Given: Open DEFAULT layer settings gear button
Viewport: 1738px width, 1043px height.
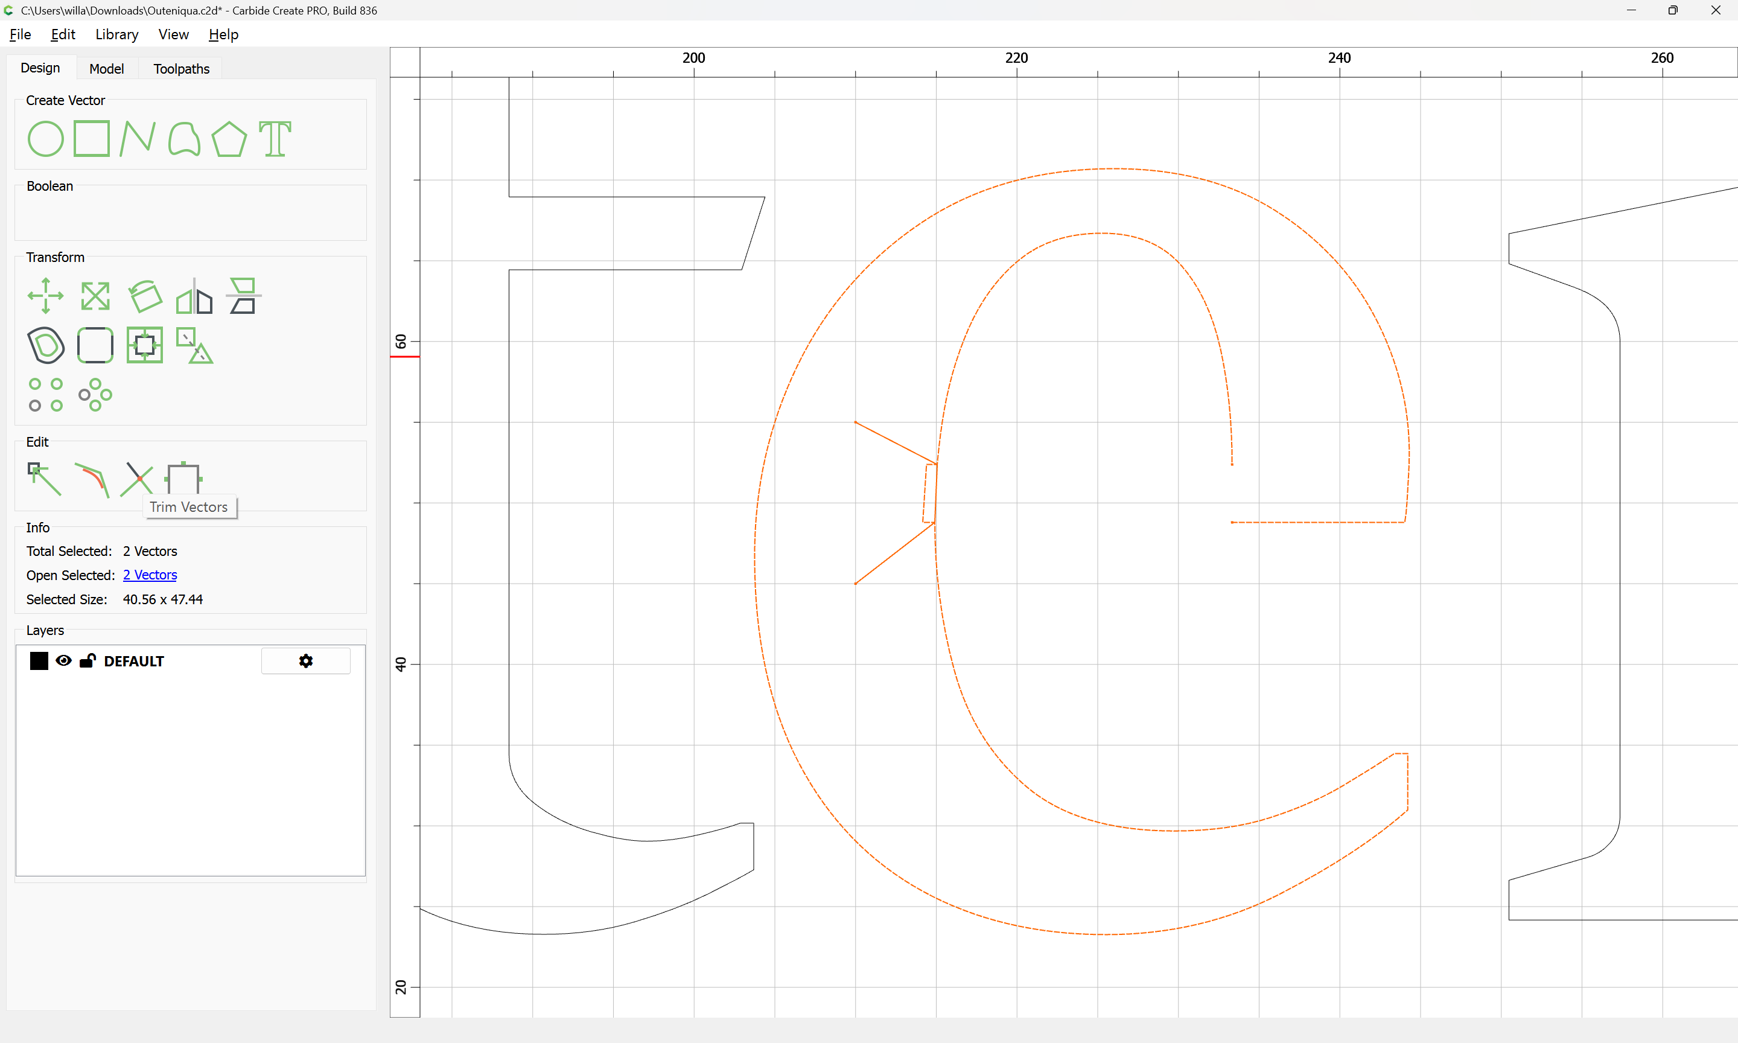Looking at the screenshot, I should click(x=305, y=661).
